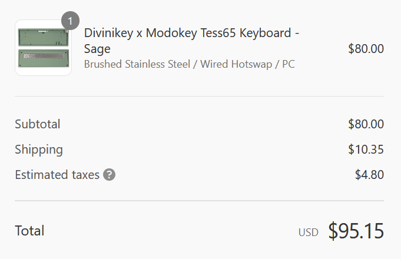This screenshot has height=259, width=401.
Task: Click the quantity badge showing 1
Action: coord(70,21)
